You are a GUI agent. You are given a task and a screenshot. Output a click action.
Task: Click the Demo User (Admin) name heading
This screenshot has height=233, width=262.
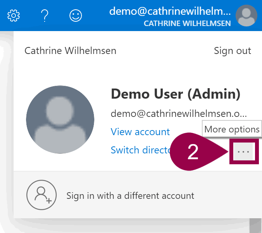(x=175, y=94)
